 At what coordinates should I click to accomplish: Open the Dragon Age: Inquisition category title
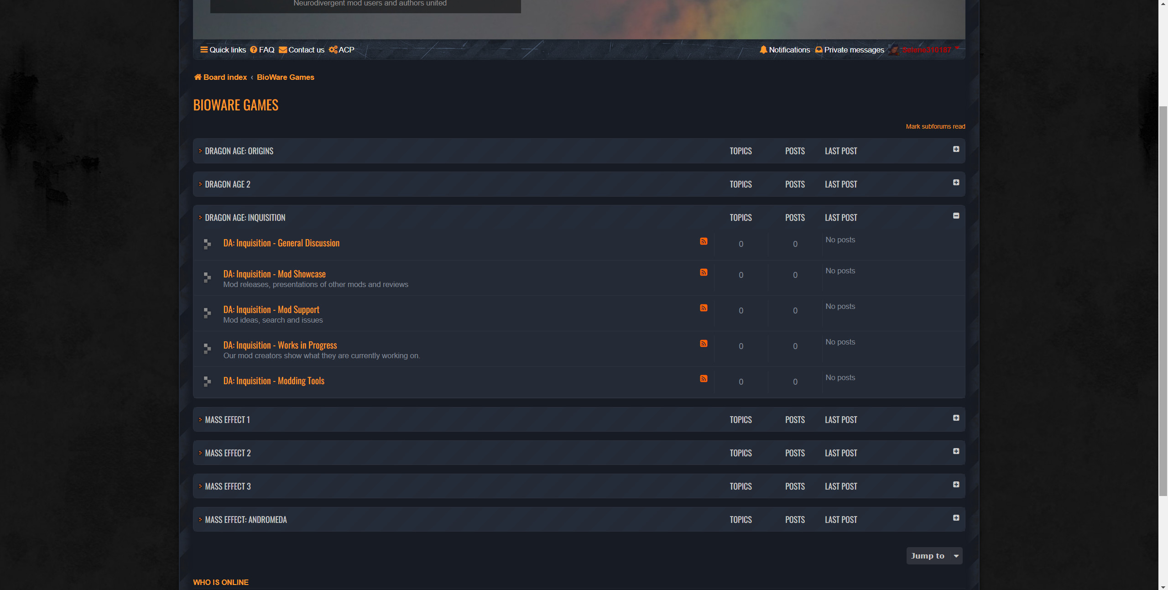245,218
